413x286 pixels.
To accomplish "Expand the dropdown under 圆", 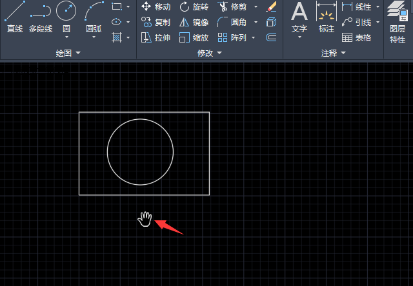I will point(66,37).
